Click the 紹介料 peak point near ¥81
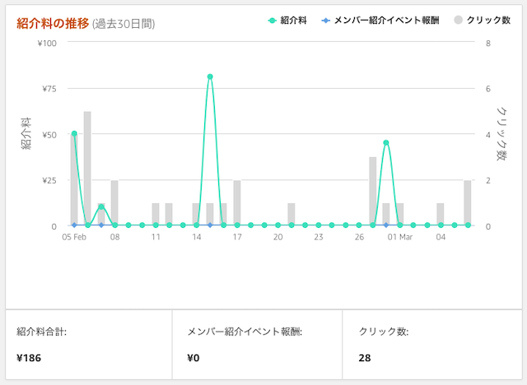The height and width of the screenshot is (385, 527). (210, 77)
